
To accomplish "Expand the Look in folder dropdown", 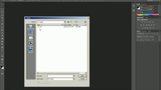I will [x=64, y=22].
